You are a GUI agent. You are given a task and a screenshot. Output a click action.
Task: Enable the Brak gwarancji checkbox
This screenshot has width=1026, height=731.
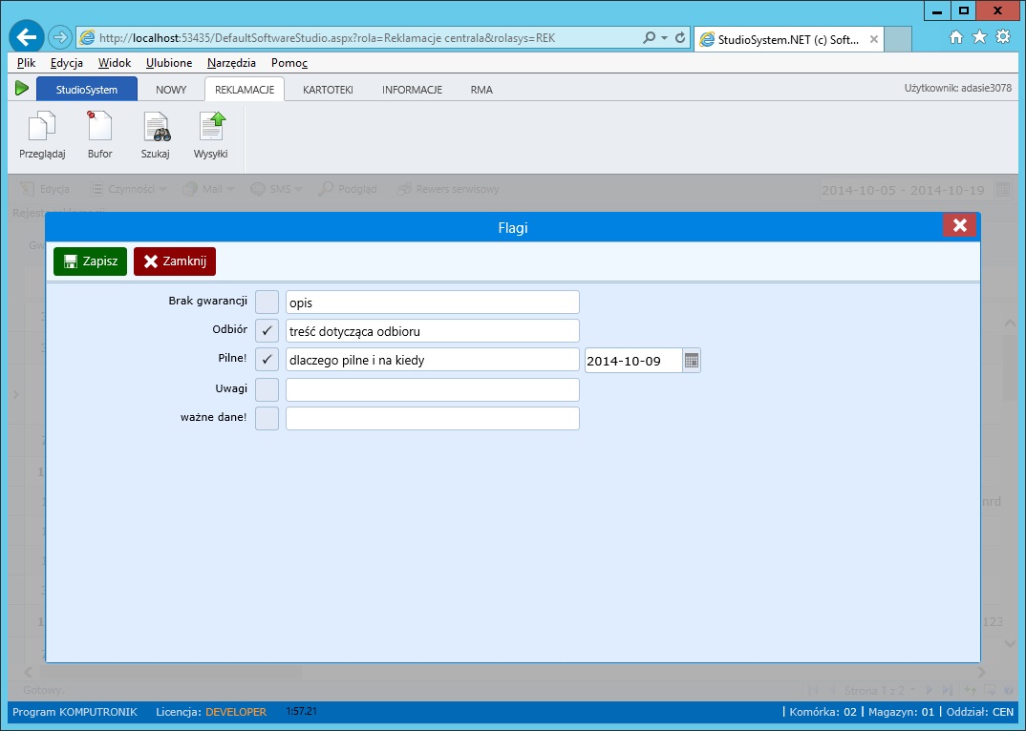coord(267,303)
